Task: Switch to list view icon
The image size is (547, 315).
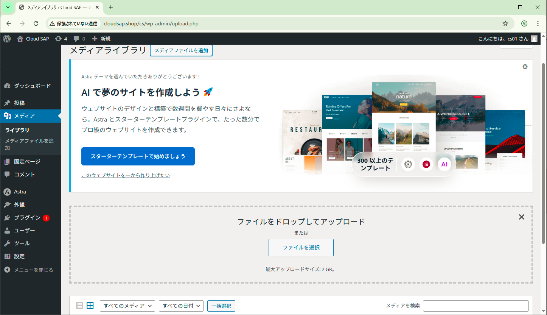Action: pyautogui.click(x=79, y=306)
